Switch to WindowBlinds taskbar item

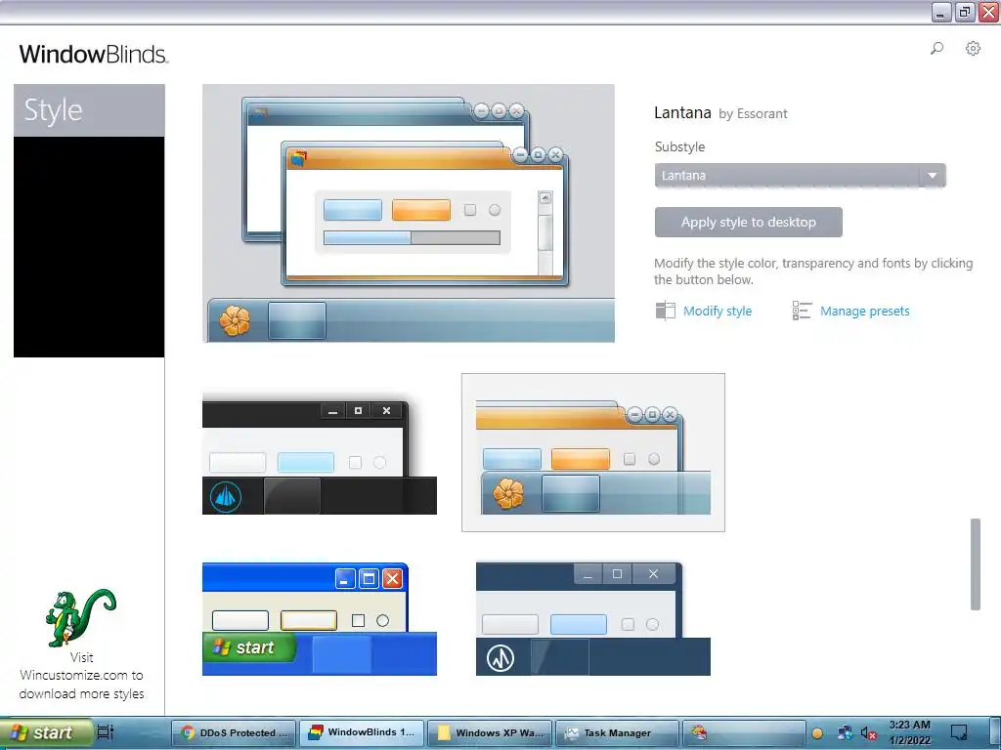362,732
